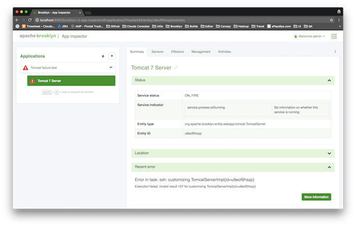This screenshot has width=356, height=227.
Task: Collapse the Tomcat failure test tree node
Action: click(x=111, y=67)
